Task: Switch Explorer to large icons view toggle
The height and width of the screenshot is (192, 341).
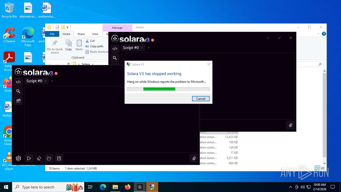Action: tap(323, 168)
